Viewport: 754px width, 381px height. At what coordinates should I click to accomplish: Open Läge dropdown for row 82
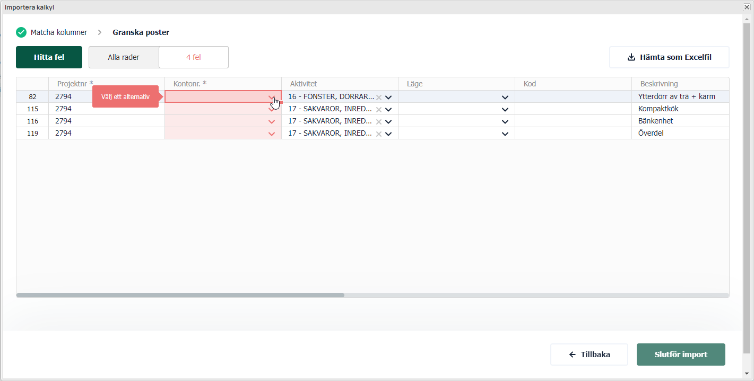(x=505, y=97)
